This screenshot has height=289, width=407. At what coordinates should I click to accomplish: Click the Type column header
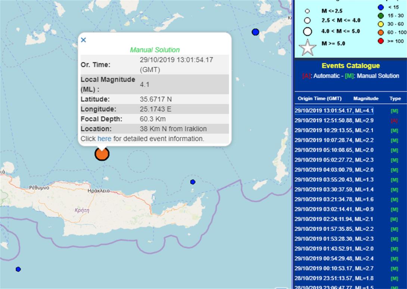point(395,99)
